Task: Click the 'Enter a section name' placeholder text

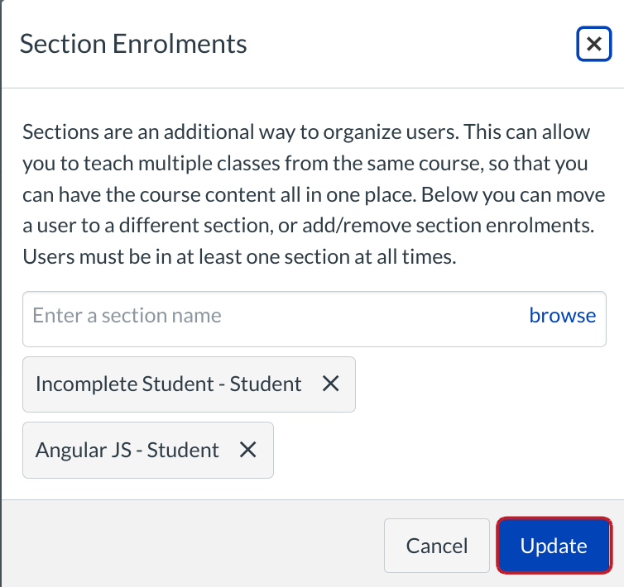Action: pyautogui.click(x=127, y=315)
